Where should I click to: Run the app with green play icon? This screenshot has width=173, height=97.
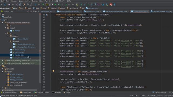(x=55, y=5)
